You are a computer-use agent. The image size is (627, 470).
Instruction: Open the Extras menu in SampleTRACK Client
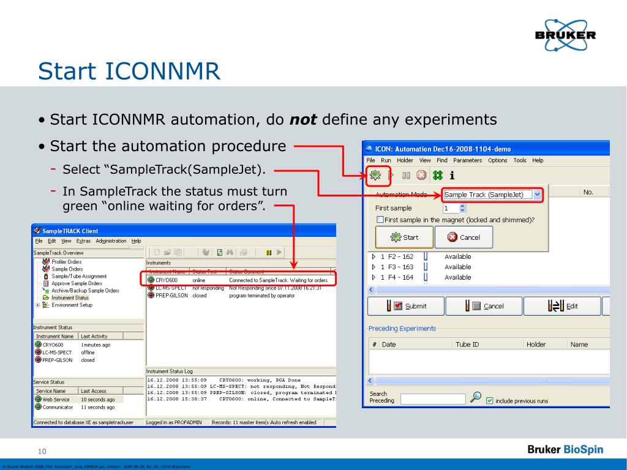point(83,241)
